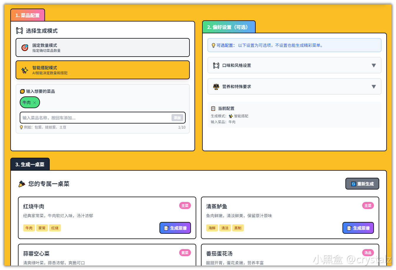Viewport: 396px width, 270px height.
Task: Click the dropdown arrow of 营养和特殊要求
Action: tap(374, 87)
